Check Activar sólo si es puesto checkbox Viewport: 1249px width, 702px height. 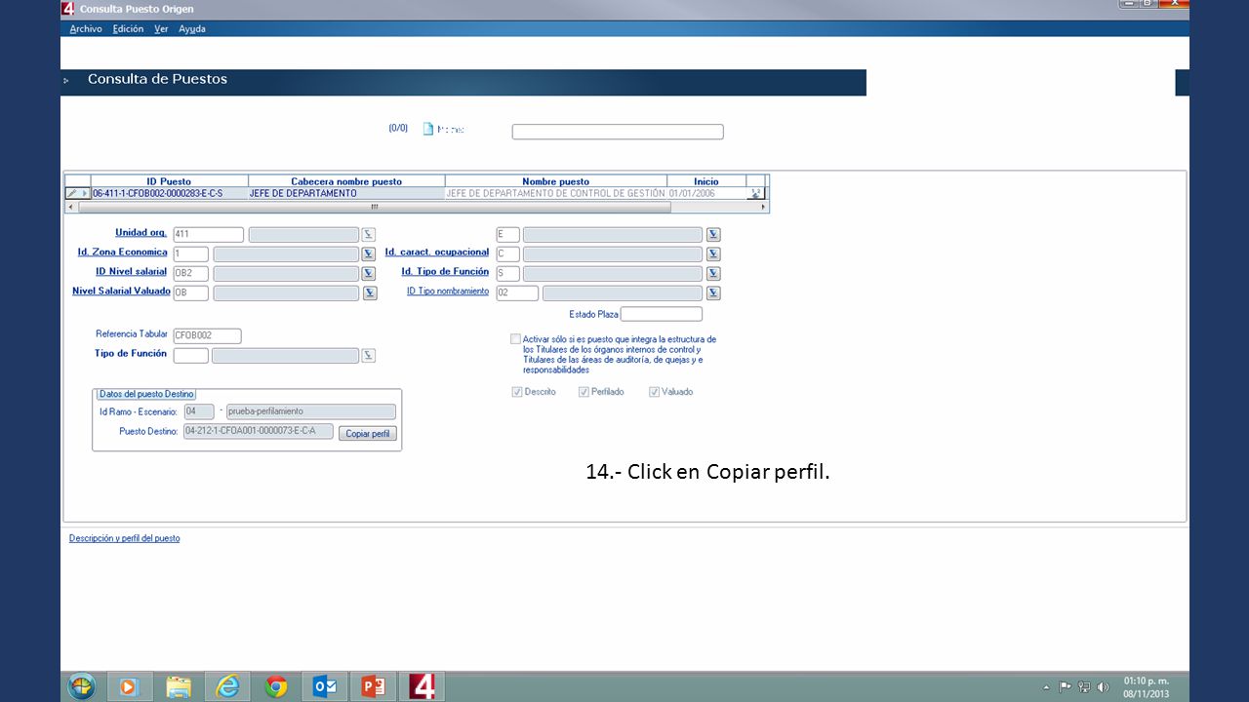point(515,339)
